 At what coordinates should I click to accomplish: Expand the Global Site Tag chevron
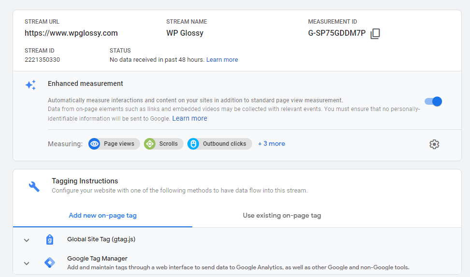coord(27,240)
